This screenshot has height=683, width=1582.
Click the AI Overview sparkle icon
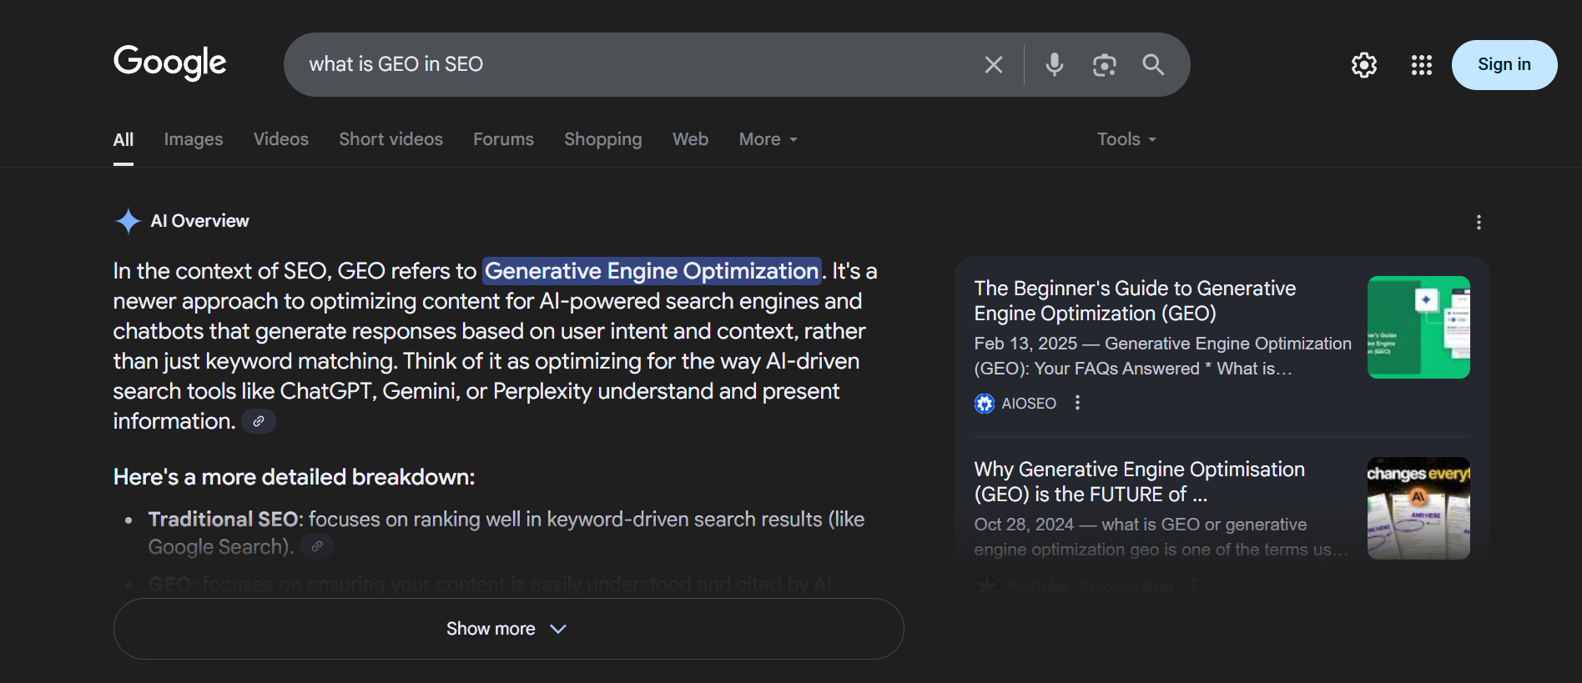click(128, 221)
